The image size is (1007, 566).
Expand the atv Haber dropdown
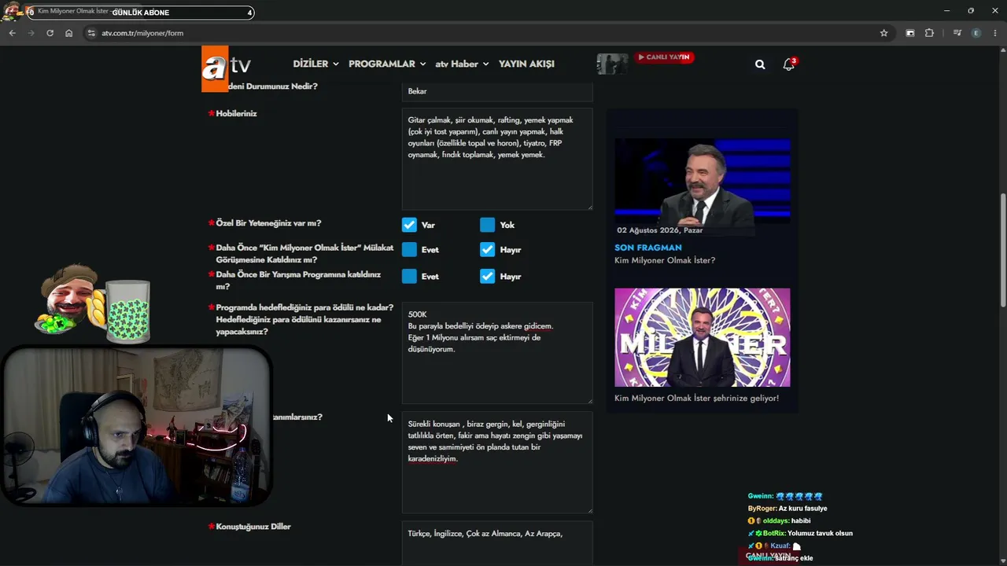pyautogui.click(x=462, y=64)
